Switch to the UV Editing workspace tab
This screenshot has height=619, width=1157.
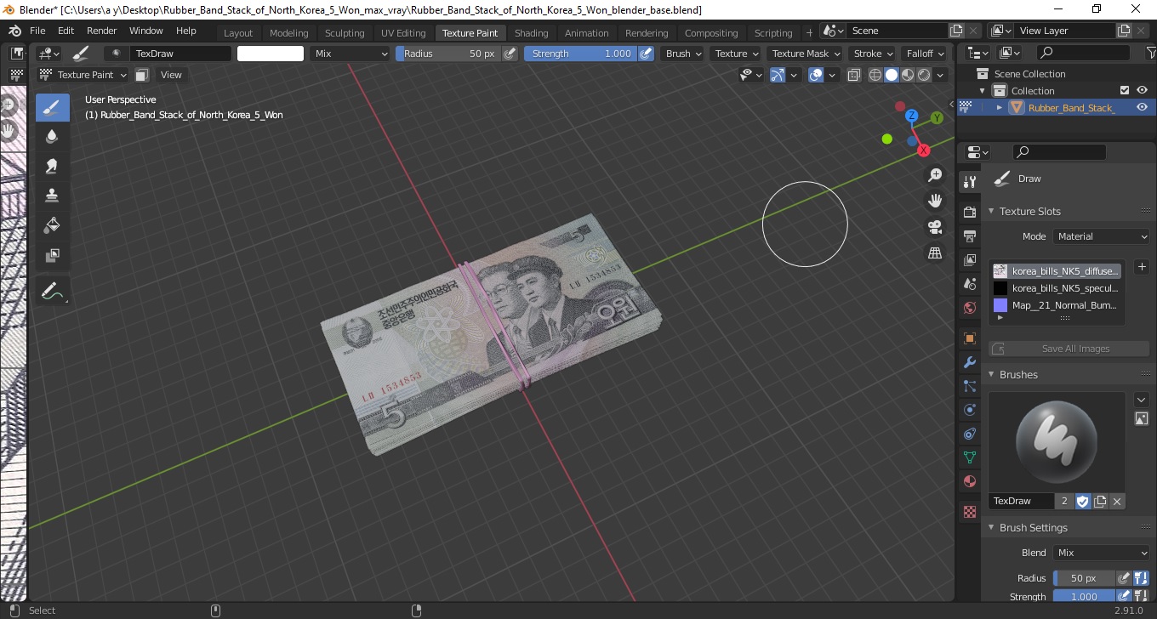tap(403, 33)
